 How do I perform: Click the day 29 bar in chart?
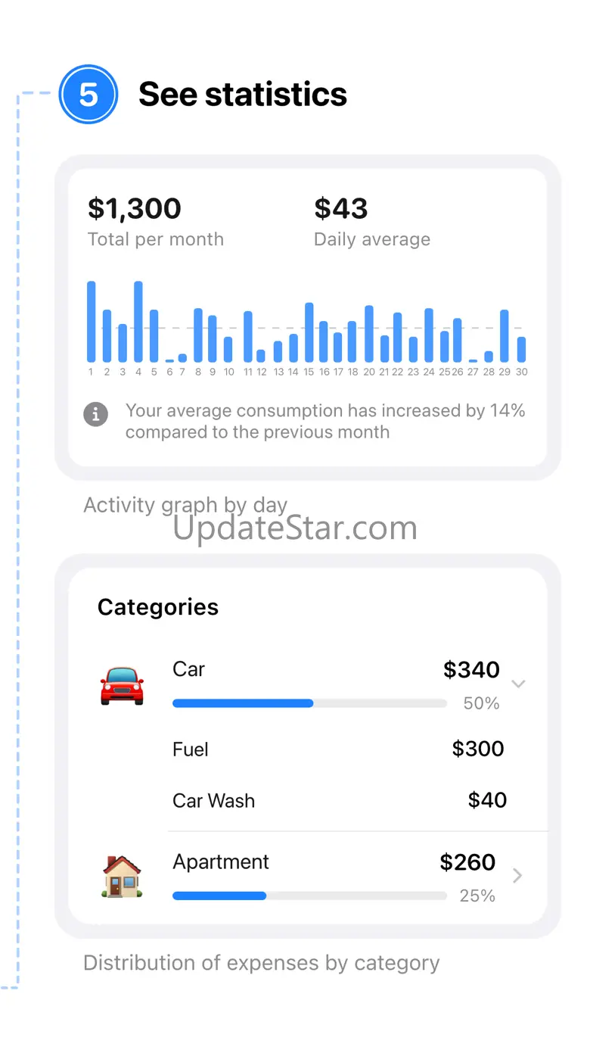point(505,335)
